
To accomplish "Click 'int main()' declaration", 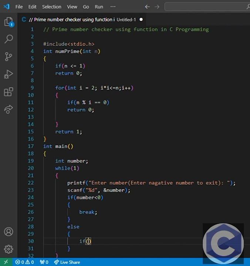I will tap(58, 146).
